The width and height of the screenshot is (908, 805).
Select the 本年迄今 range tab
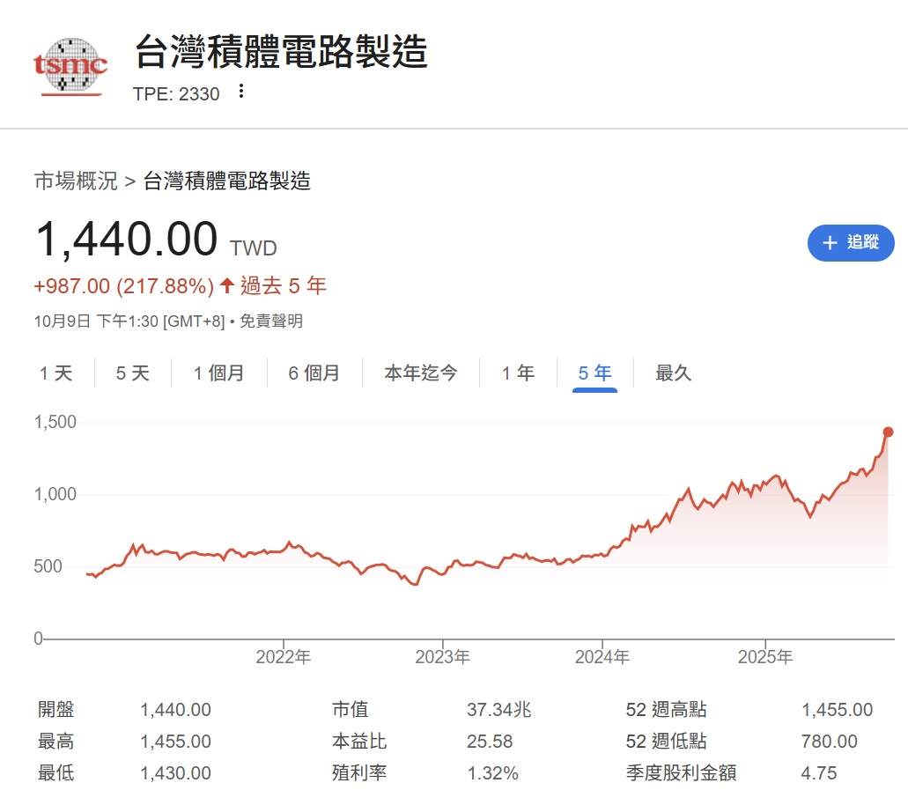click(421, 373)
